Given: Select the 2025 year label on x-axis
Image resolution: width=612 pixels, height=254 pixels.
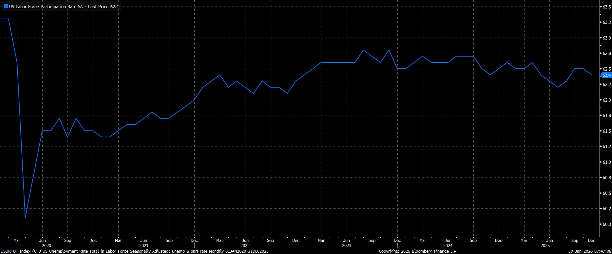Looking at the screenshot, I should [x=545, y=246].
